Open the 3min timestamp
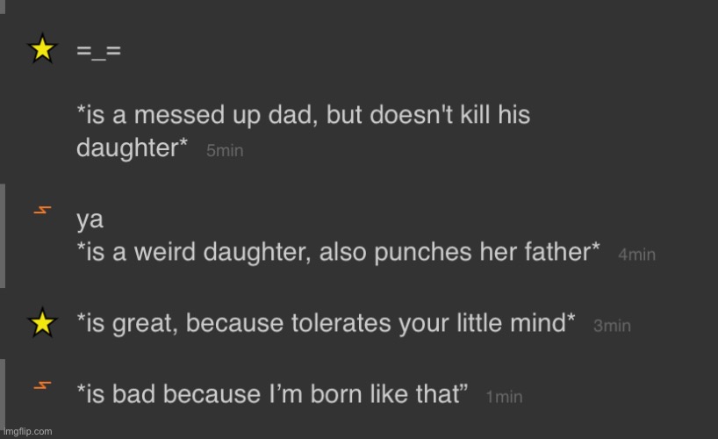 612,326
